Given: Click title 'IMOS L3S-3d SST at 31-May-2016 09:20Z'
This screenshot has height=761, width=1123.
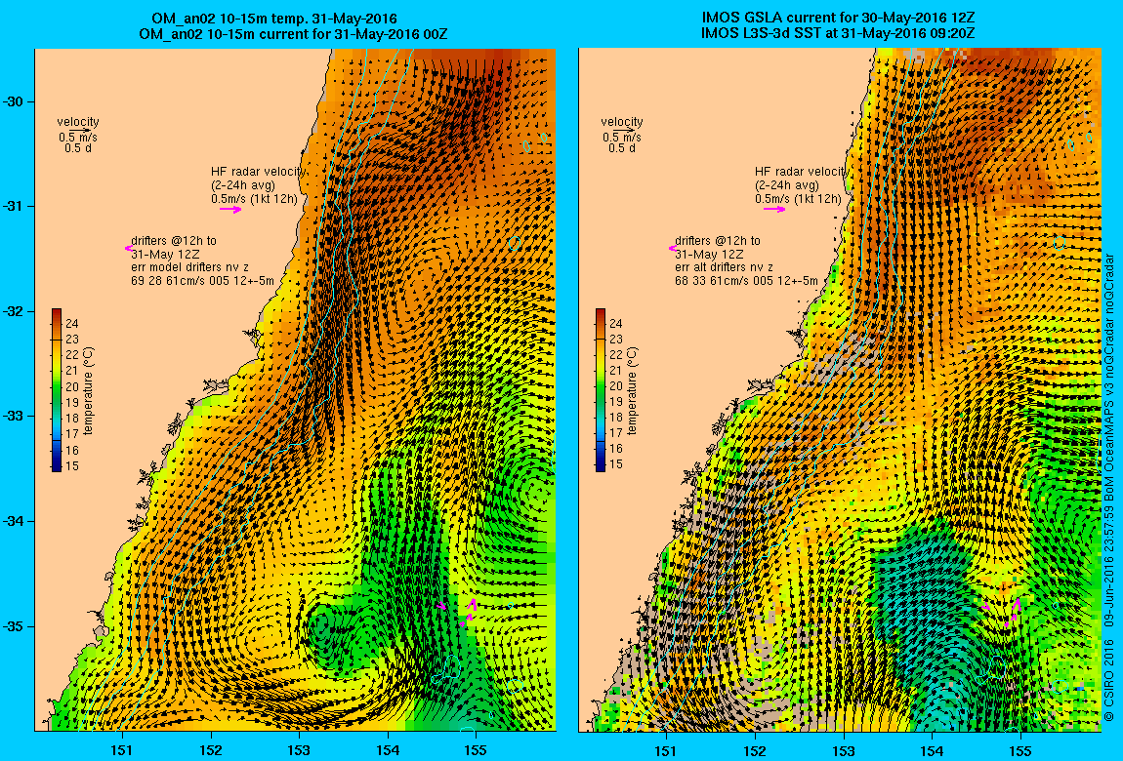Looking at the screenshot, I should (838, 33).
